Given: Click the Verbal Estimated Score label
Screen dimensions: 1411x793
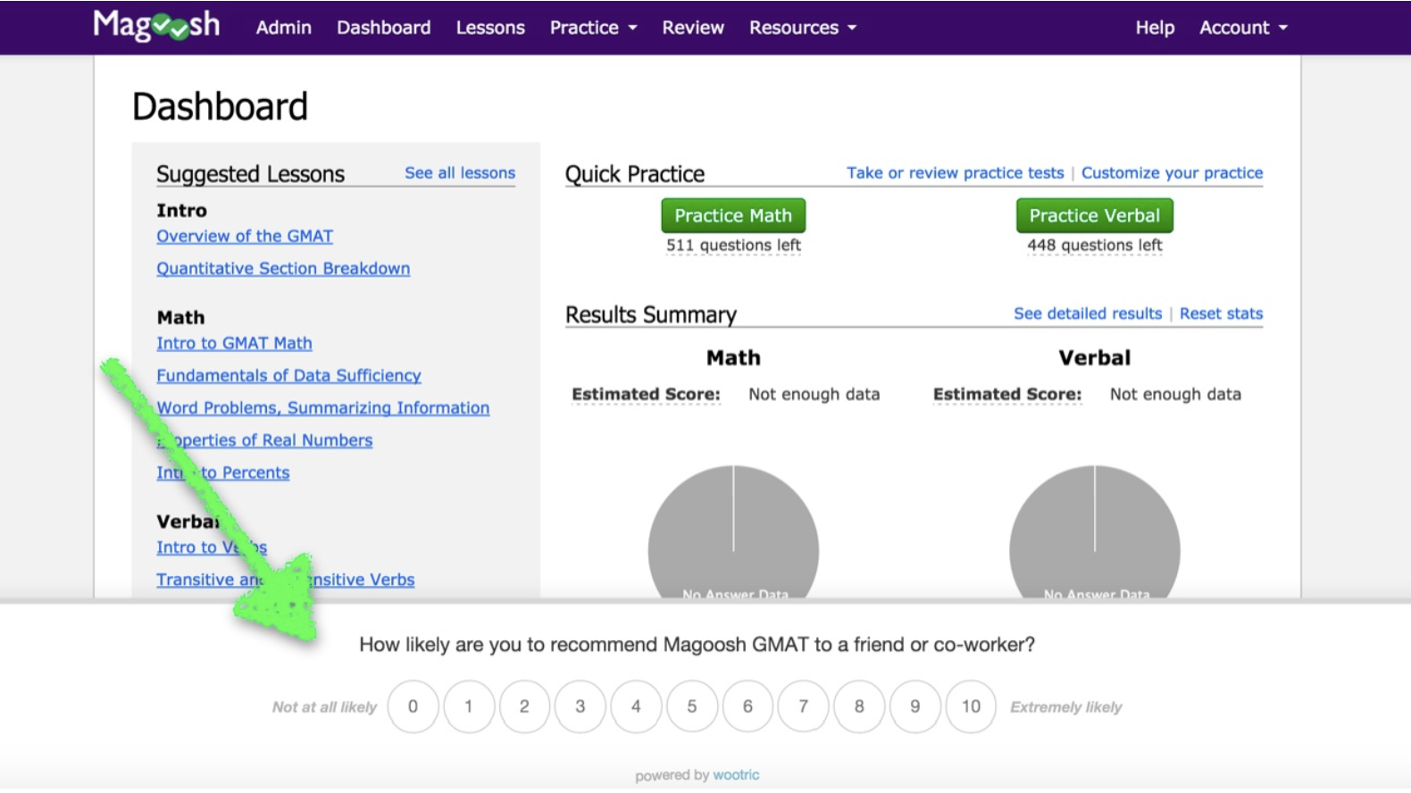Looking at the screenshot, I should pos(1007,395).
